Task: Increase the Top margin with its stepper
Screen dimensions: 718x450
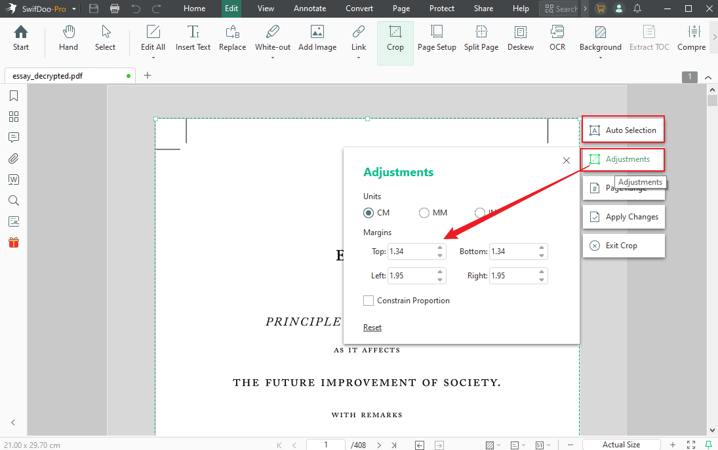Action: coord(439,248)
